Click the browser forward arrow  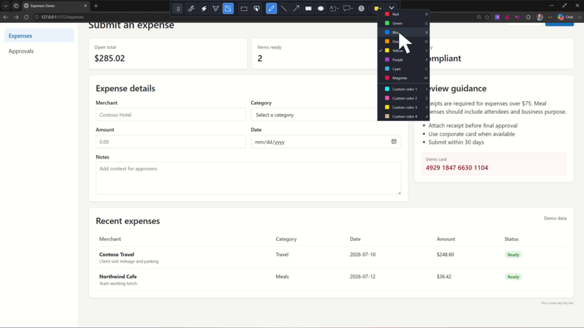click(16, 17)
